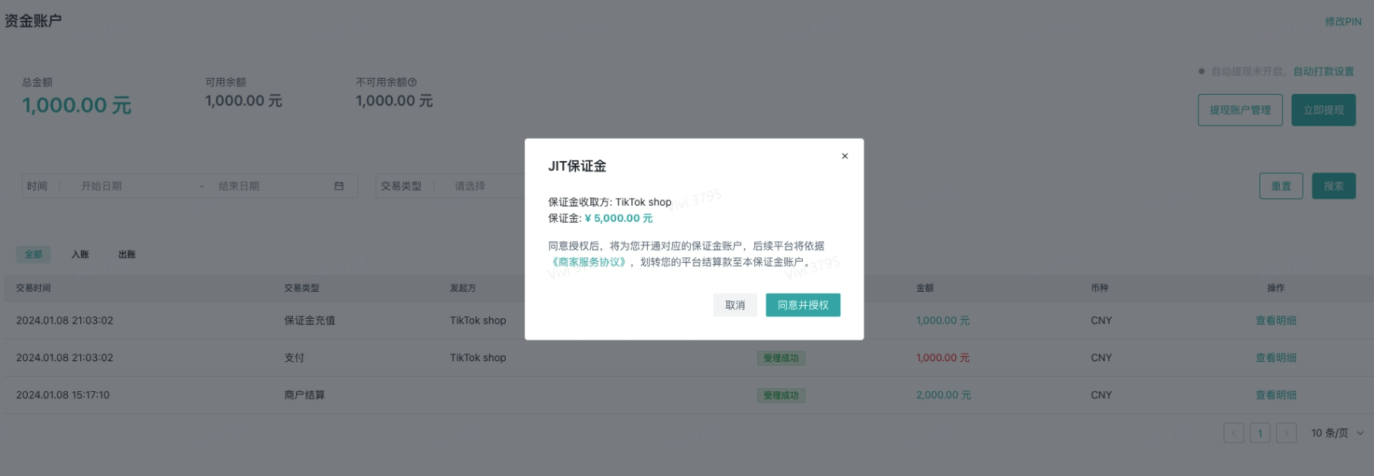Go to next page arrow

coord(1286,433)
